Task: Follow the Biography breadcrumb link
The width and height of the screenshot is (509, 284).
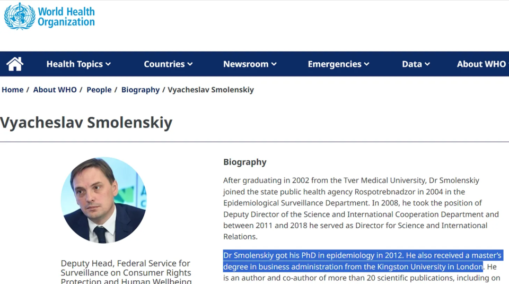Action: (141, 90)
